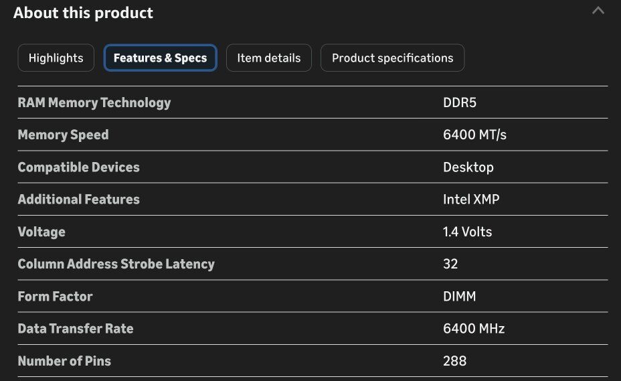Select the Data Transfer Rate label
The height and width of the screenshot is (381, 621).
(x=76, y=328)
